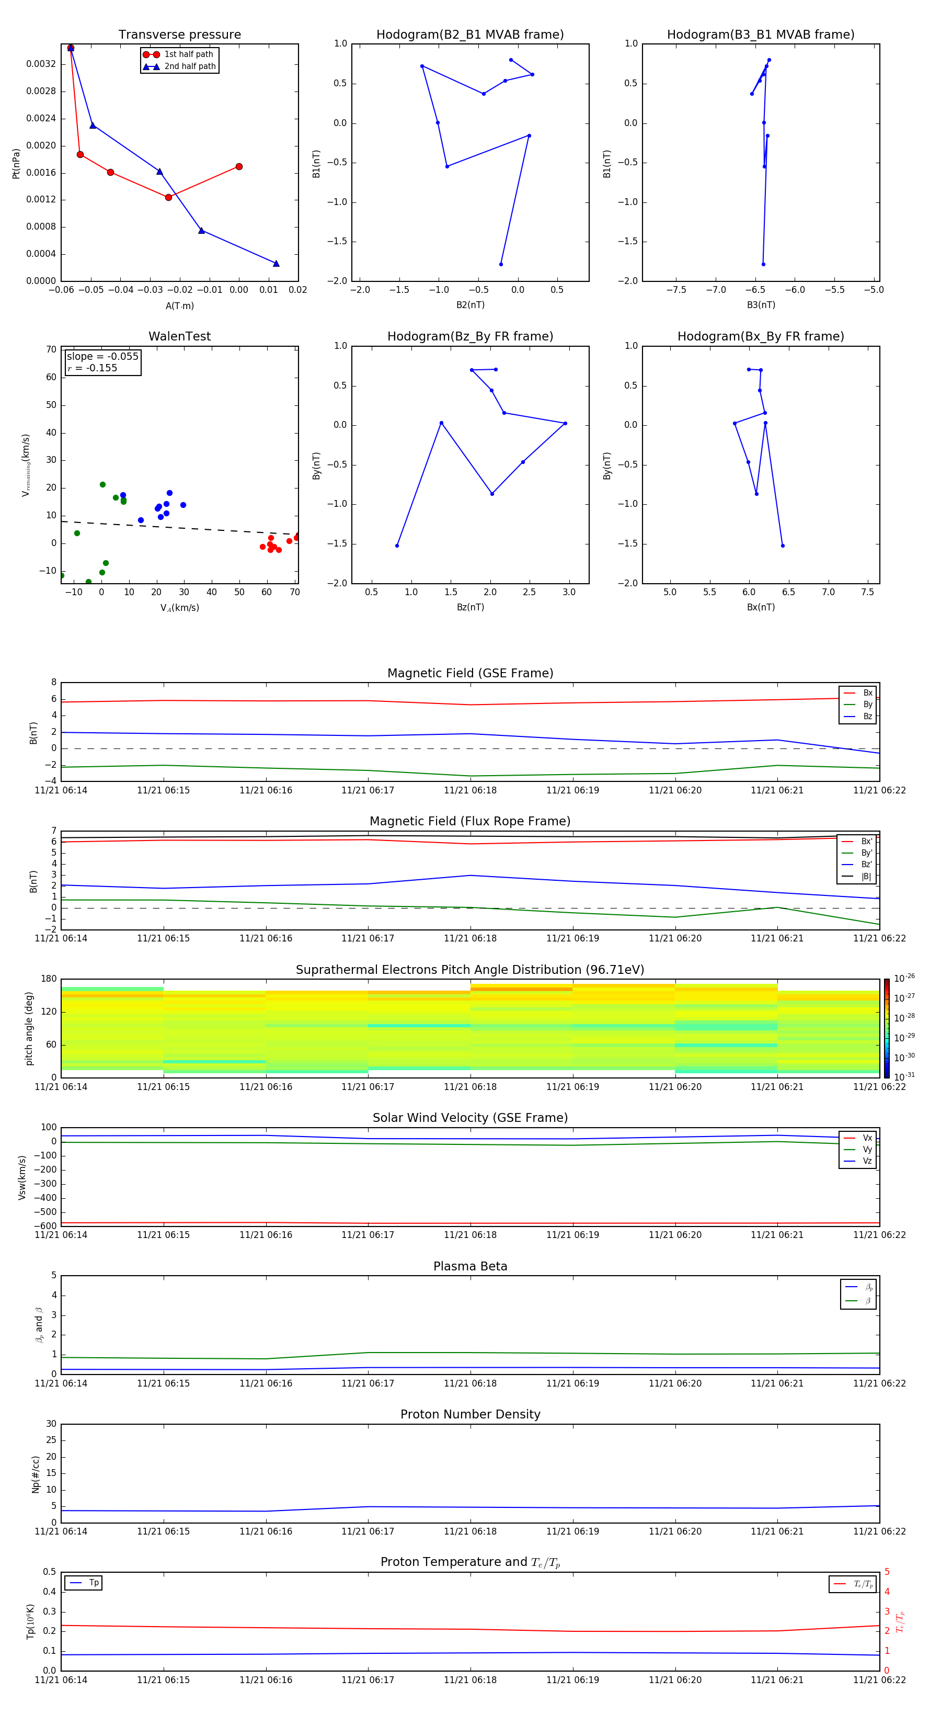Click the 'Magnetic Field (GSE Frame)' title
The height and width of the screenshot is (1726, 941).
470,673
